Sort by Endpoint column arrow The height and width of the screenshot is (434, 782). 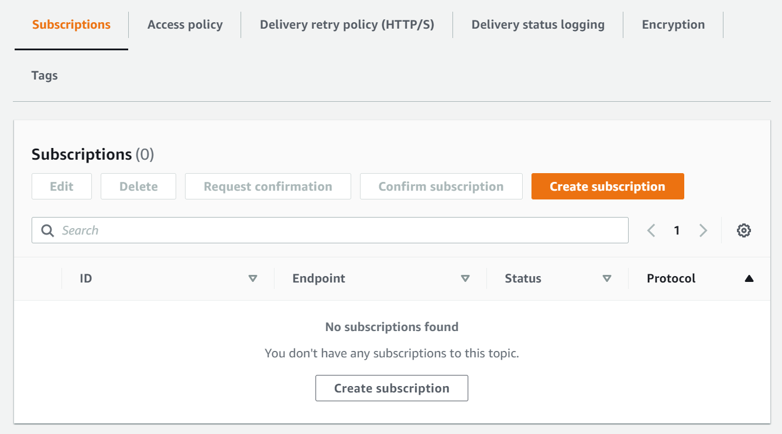(465, 278)
